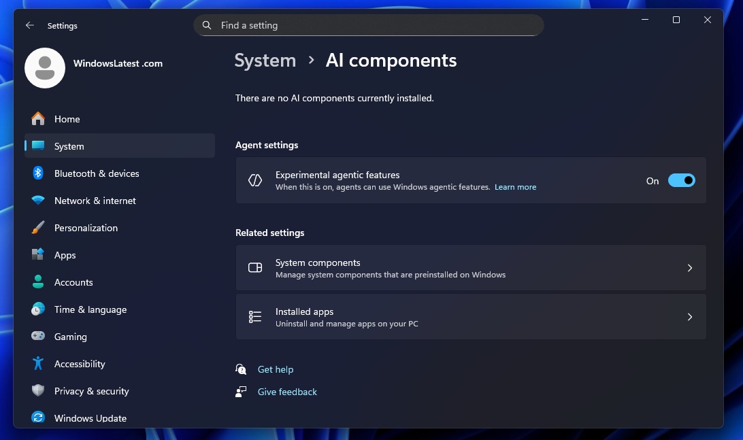Click the Personalization brush icon
This screenshot has height=440, width=743.
[x=39, y=228]
